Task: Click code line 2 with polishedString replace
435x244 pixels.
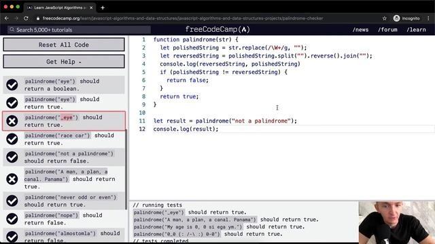Action: coord(233,47)
